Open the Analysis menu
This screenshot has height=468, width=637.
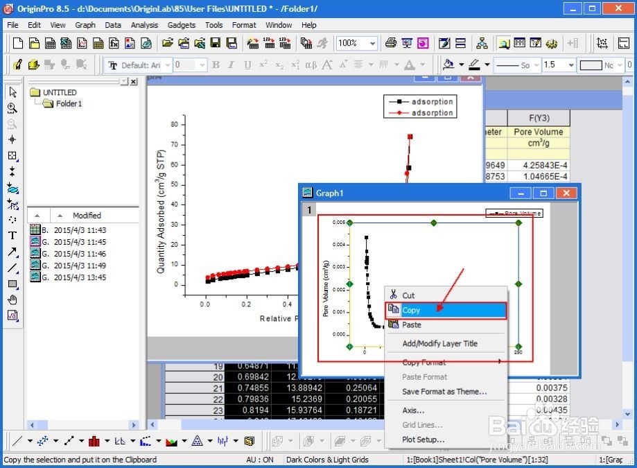point(144,25)
